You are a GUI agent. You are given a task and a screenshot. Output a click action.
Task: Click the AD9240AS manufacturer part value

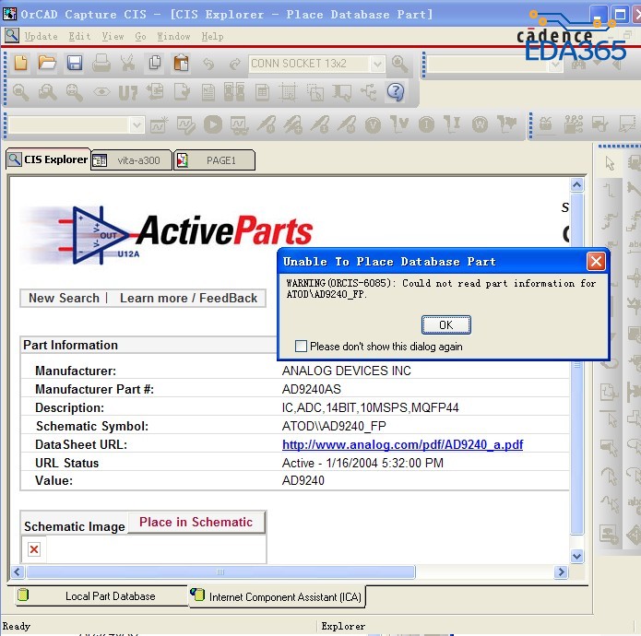tap(311, 389)
